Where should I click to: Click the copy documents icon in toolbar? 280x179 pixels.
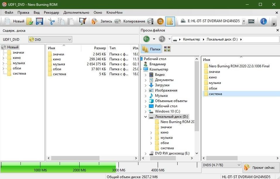pyautogui.click(x=61, y=21)
